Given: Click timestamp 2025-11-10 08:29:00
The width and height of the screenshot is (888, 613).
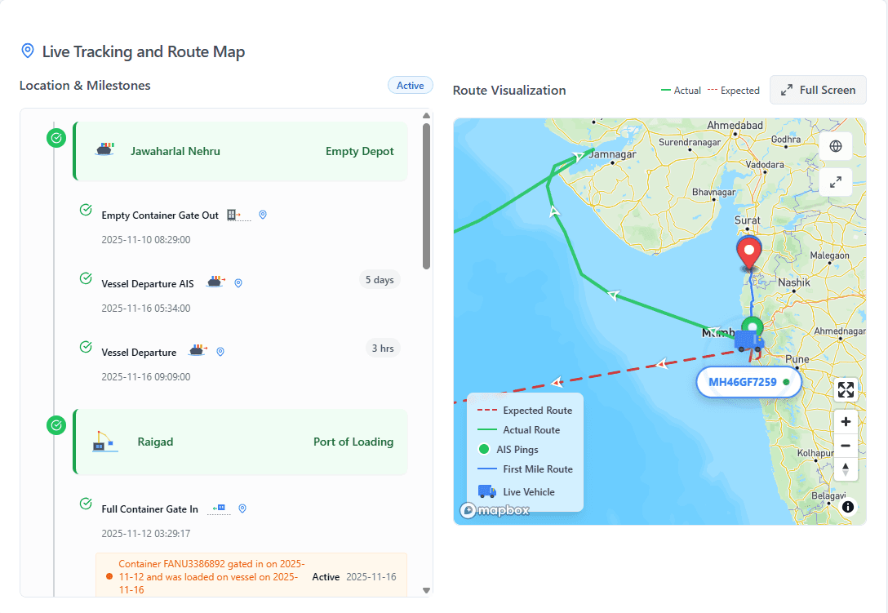Looking at the screenshot, I should [x=146, y=240].
